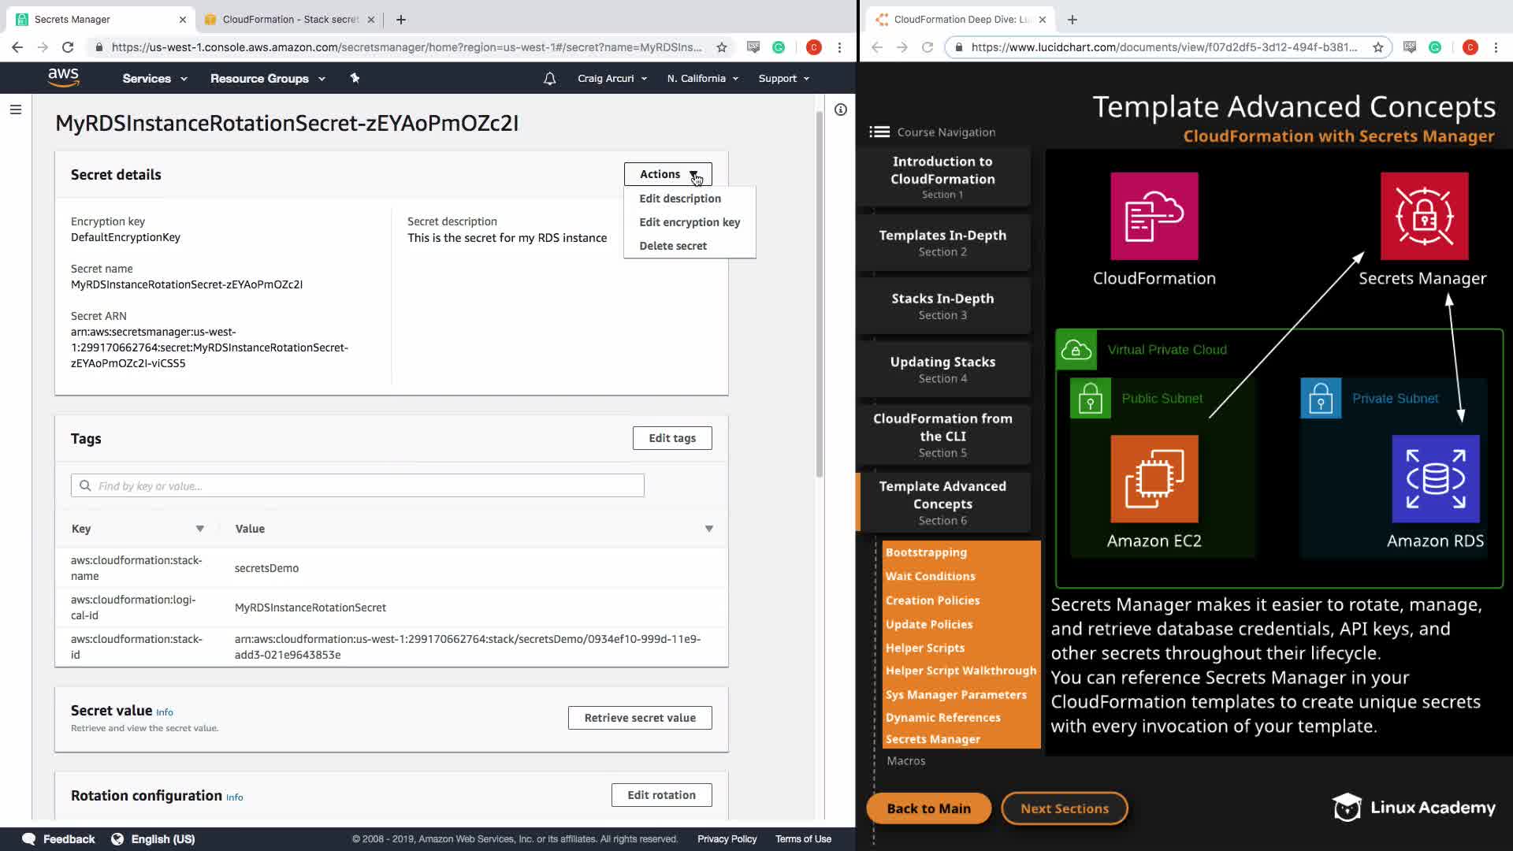This screenshot has width=1513, height=851.
Task: Click the Find by key or value field
Action: coord(357,485)
